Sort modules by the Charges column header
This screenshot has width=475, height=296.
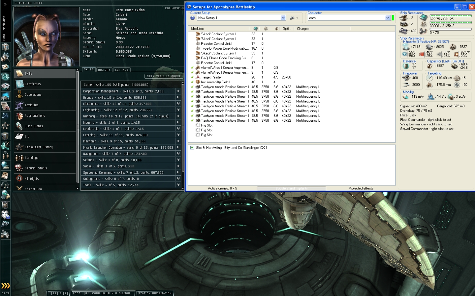(x=303, y=29)
